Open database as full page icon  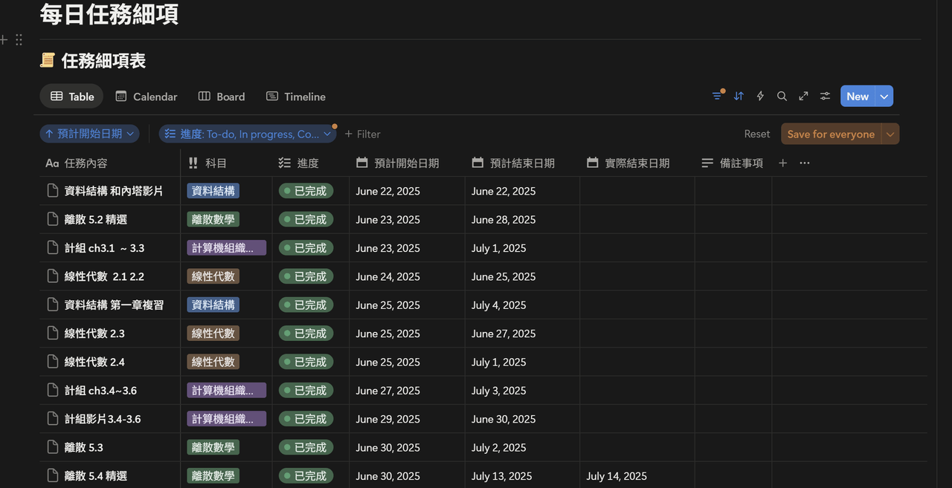(803, 96)
